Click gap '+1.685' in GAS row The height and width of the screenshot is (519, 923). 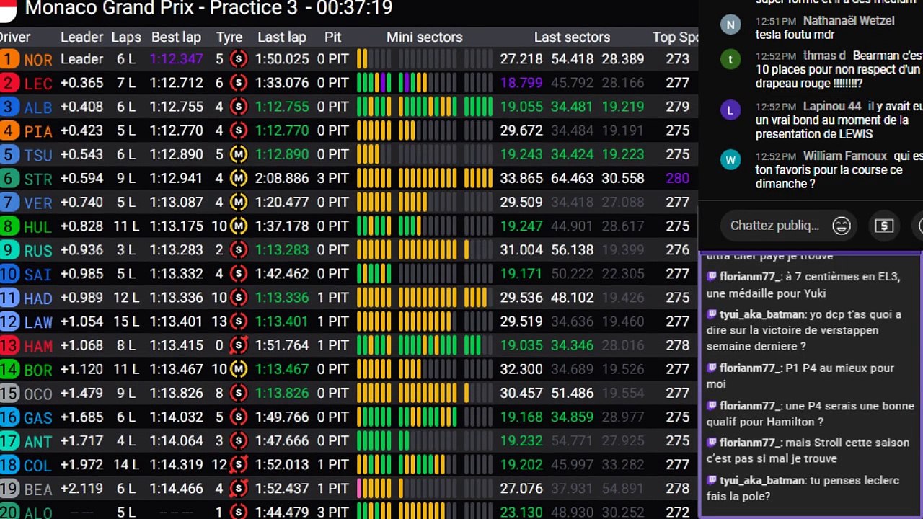point(81,417)
